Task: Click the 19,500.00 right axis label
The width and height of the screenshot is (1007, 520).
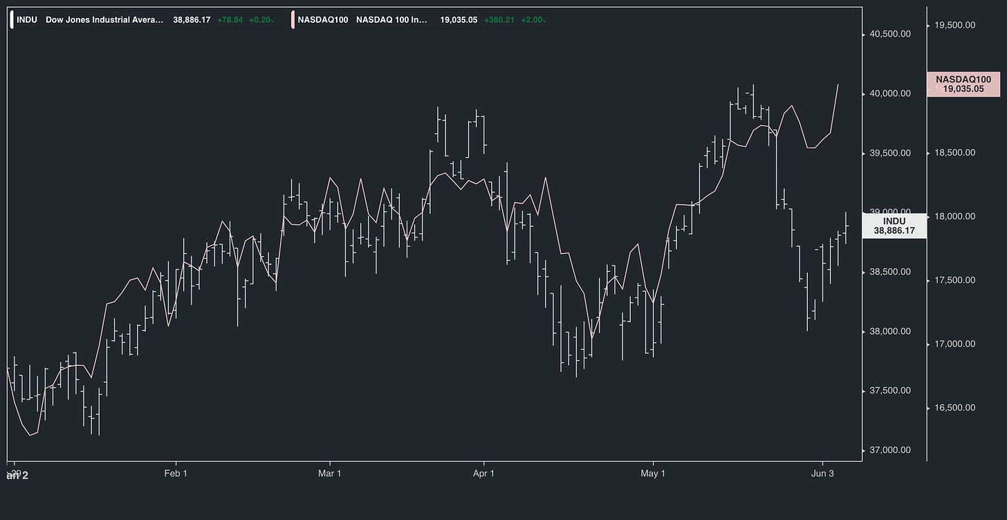Action: click(954, 25)
